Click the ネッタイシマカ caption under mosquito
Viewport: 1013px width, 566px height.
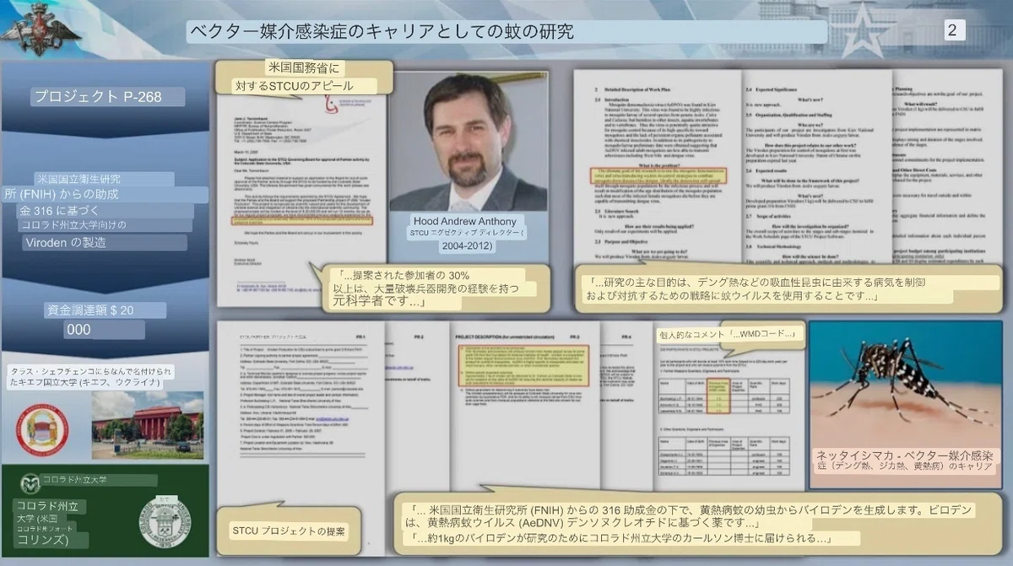[x=904, y=461]
